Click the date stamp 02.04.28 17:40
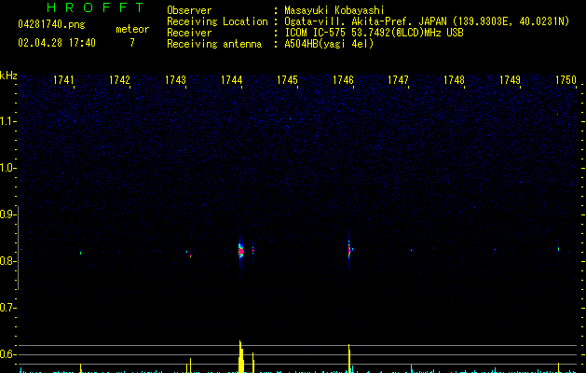The width and height of the screenshot is (586, 373). pyautogui.click(x=57, y=43)
